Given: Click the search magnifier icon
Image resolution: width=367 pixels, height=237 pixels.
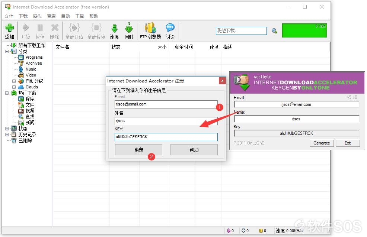Looking at the screenshot, I should 274,30.
